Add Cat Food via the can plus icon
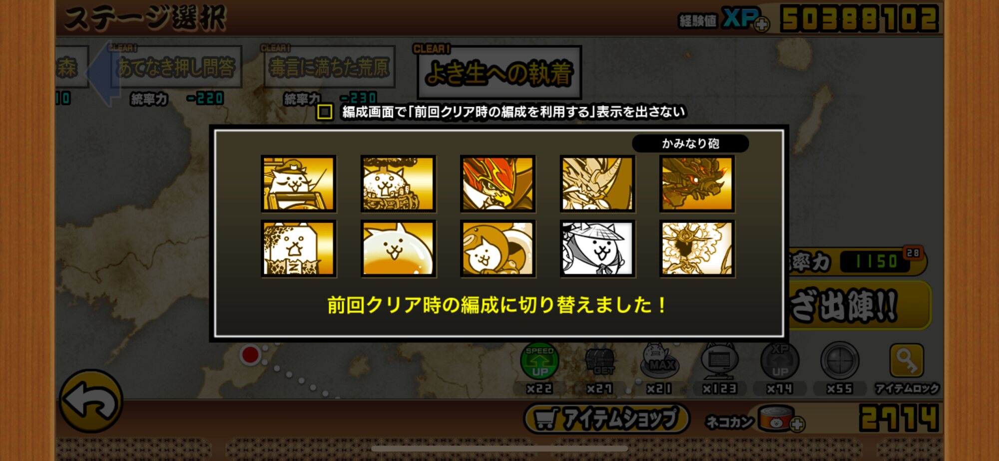Screen dimensions: 999x461 click(x=797, y=424)
